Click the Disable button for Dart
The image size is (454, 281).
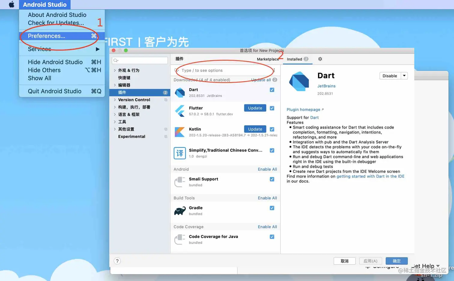click(390, 76)
